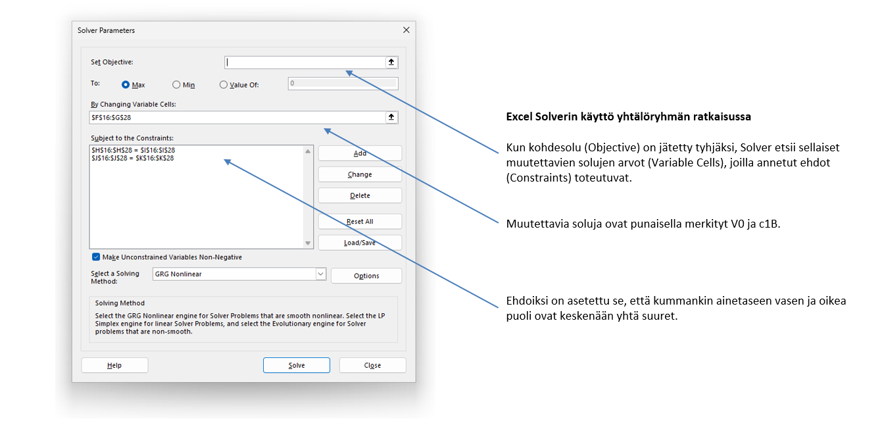Select the Max radio button

click(126, 85)
